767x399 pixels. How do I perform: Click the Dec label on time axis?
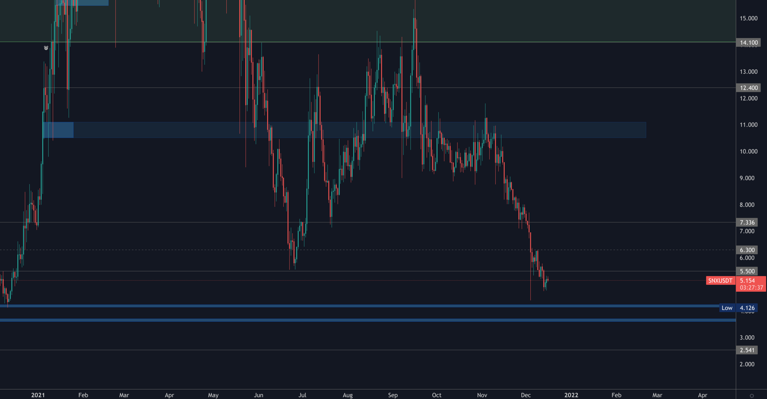(x=526, y=395)
